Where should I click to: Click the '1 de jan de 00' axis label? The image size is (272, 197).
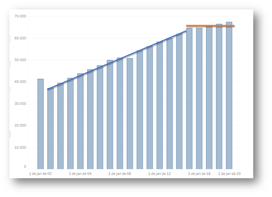click(x=40, y=173)
